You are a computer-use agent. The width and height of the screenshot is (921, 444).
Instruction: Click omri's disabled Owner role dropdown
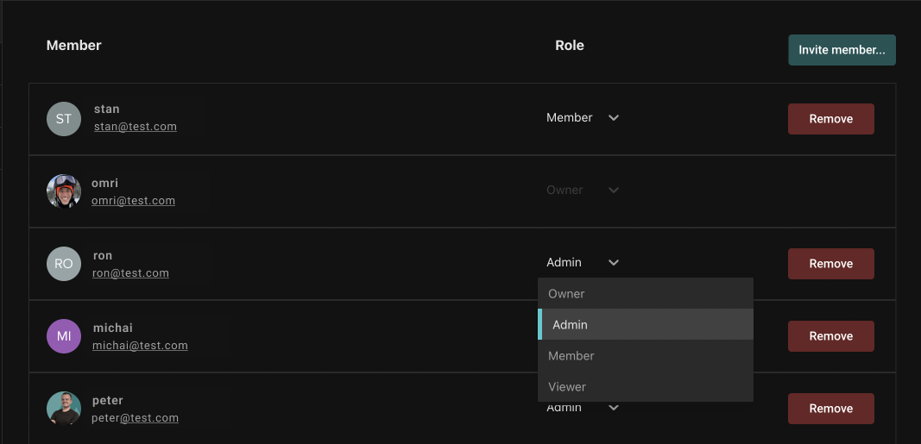click(x=583, y=191)
